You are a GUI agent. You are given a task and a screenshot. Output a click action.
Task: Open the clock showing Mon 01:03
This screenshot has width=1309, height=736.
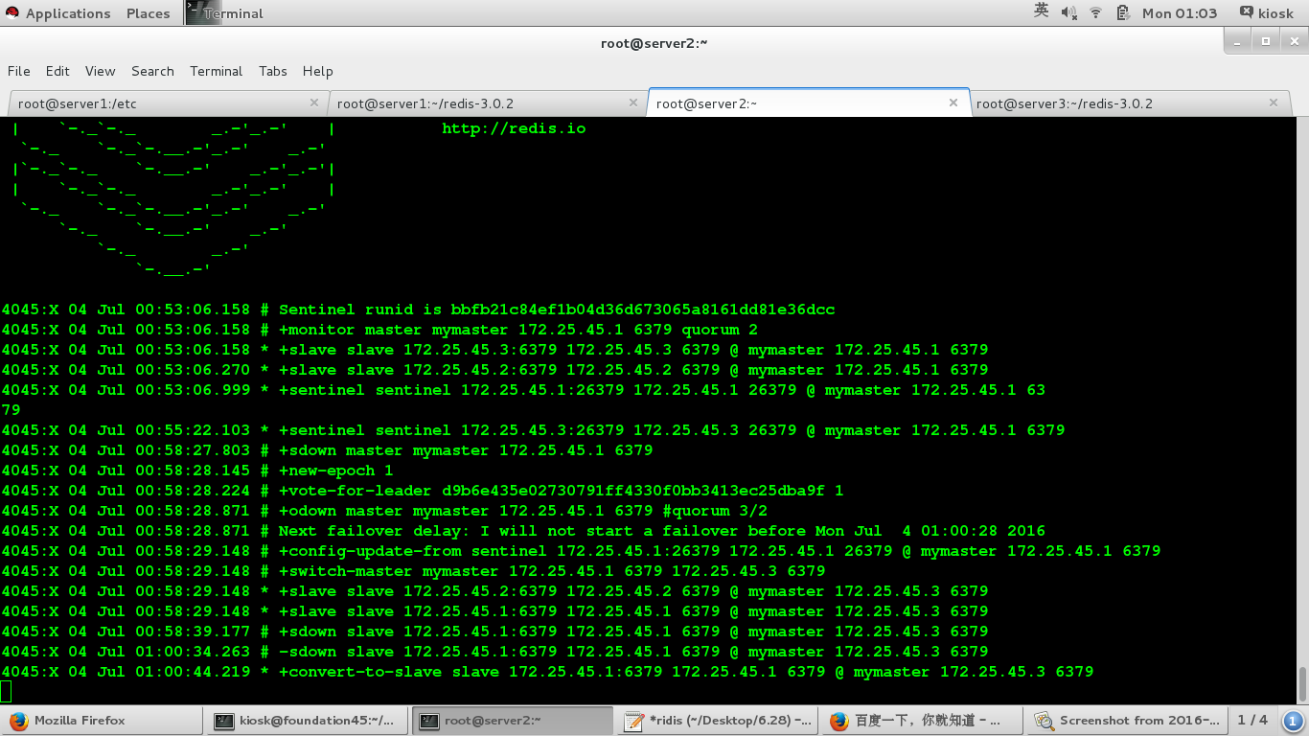(1180, 13)
